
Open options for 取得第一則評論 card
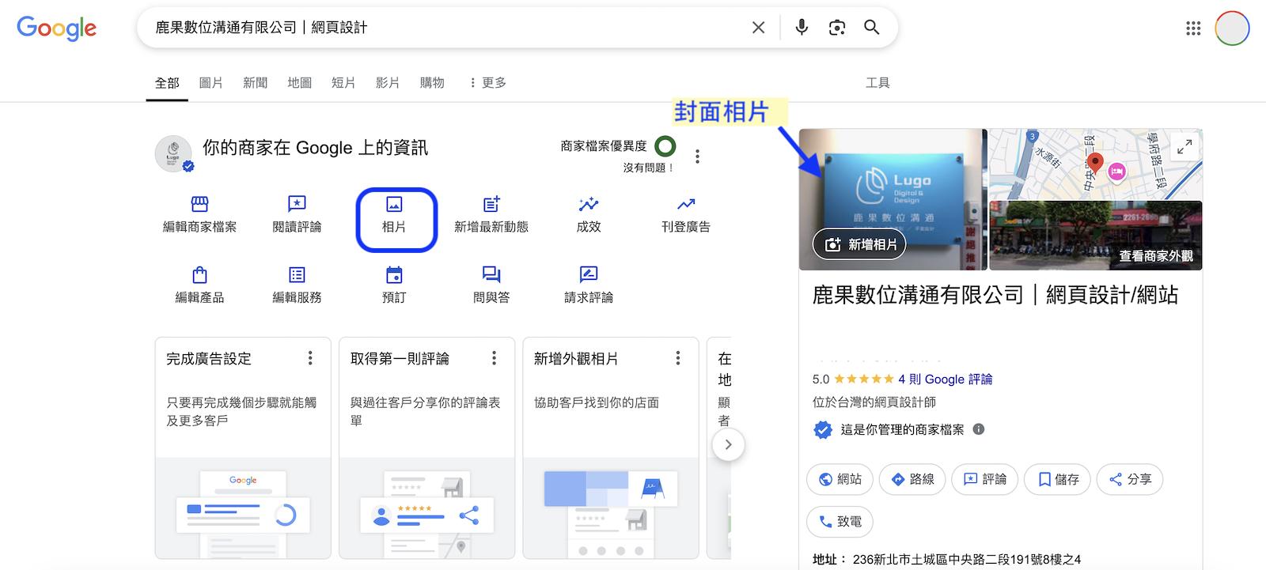pos(494,358)
